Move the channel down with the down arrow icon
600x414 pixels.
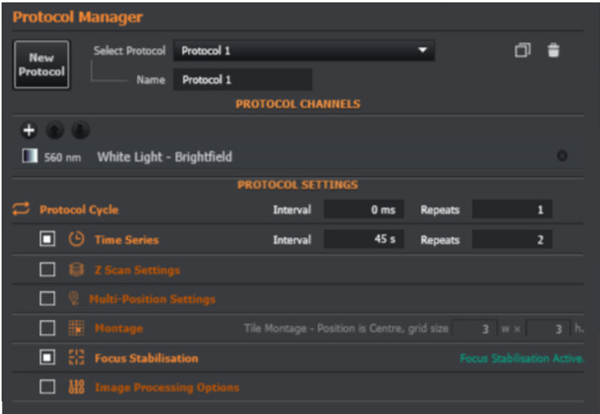point(80,130)
